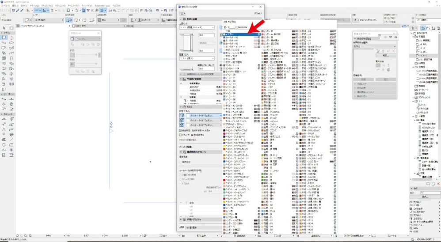The width and height of the screenshot is (441, 242).
Task: Open ワークシート in the Navigator tree
Action: coord(422,89)
